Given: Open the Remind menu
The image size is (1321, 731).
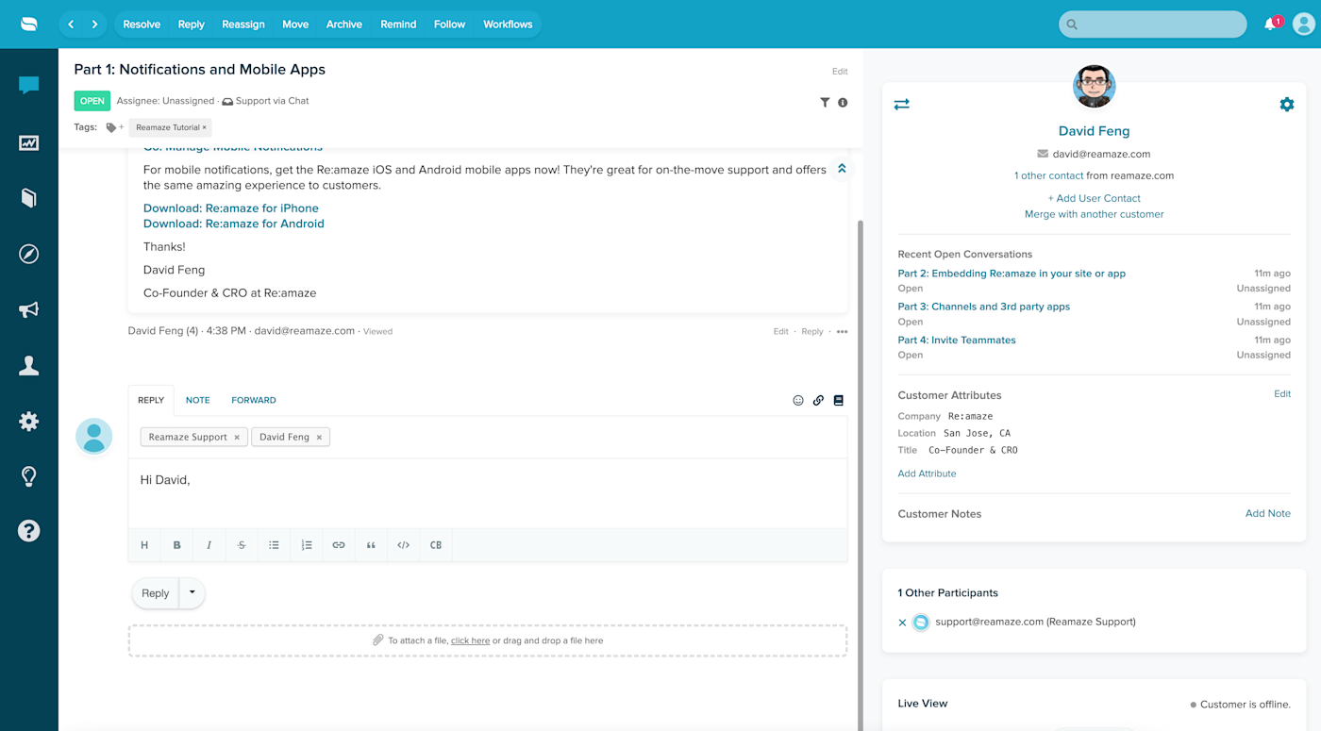Looking at the screenshot, I should point(398,25).
